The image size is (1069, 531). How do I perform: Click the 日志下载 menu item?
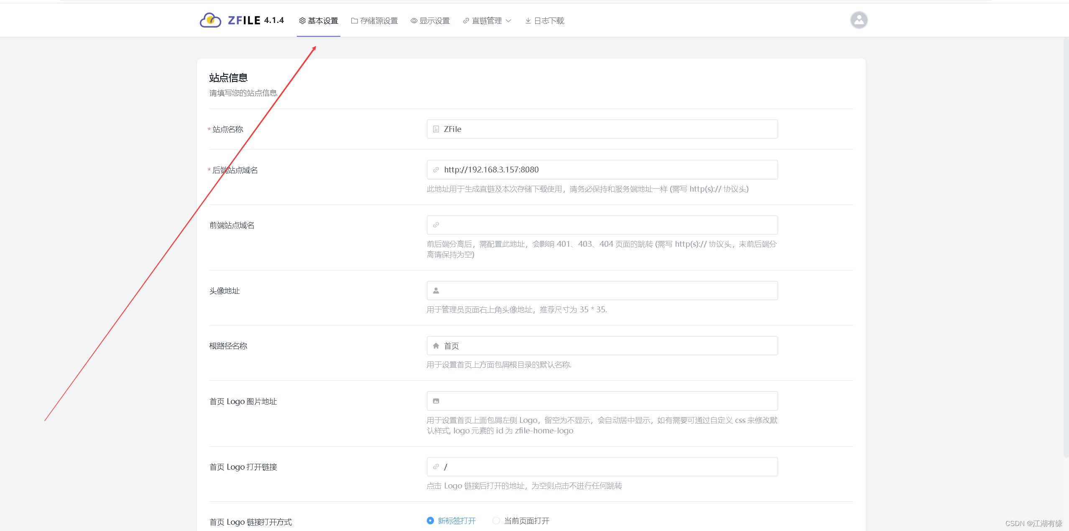pos(548,20)
